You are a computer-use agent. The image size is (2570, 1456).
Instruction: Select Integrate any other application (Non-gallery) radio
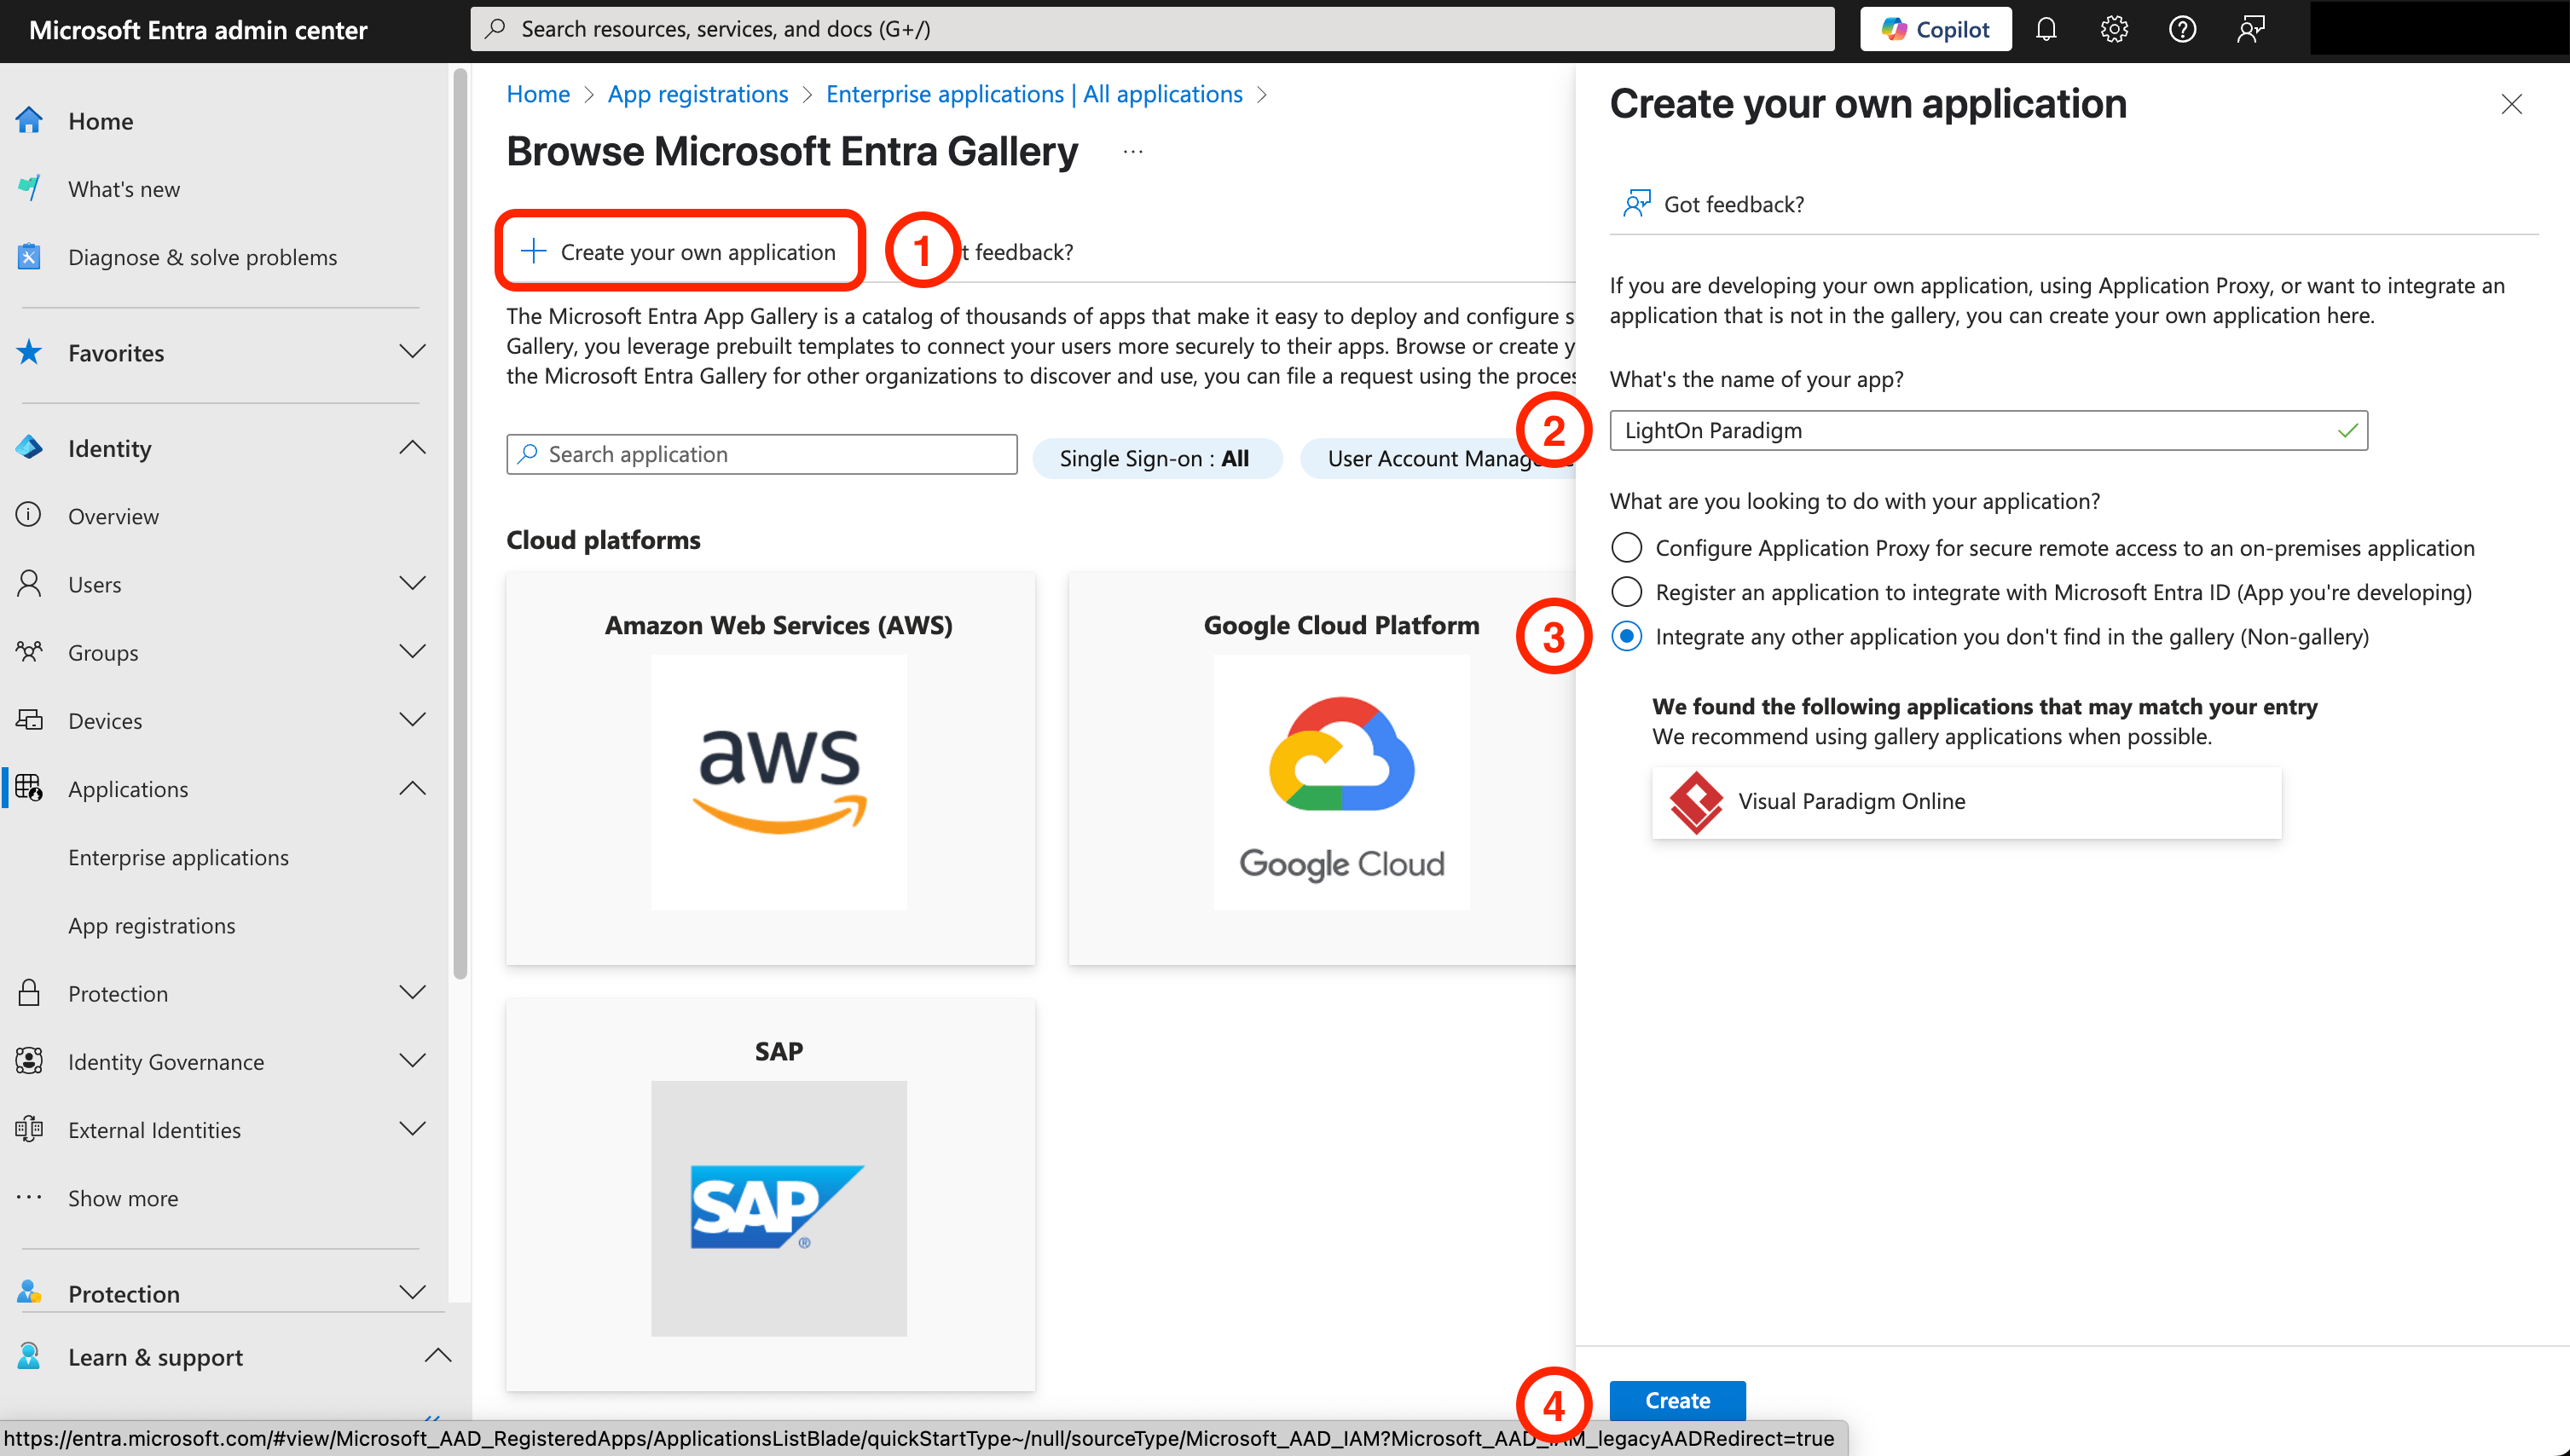pos(1627,637)
